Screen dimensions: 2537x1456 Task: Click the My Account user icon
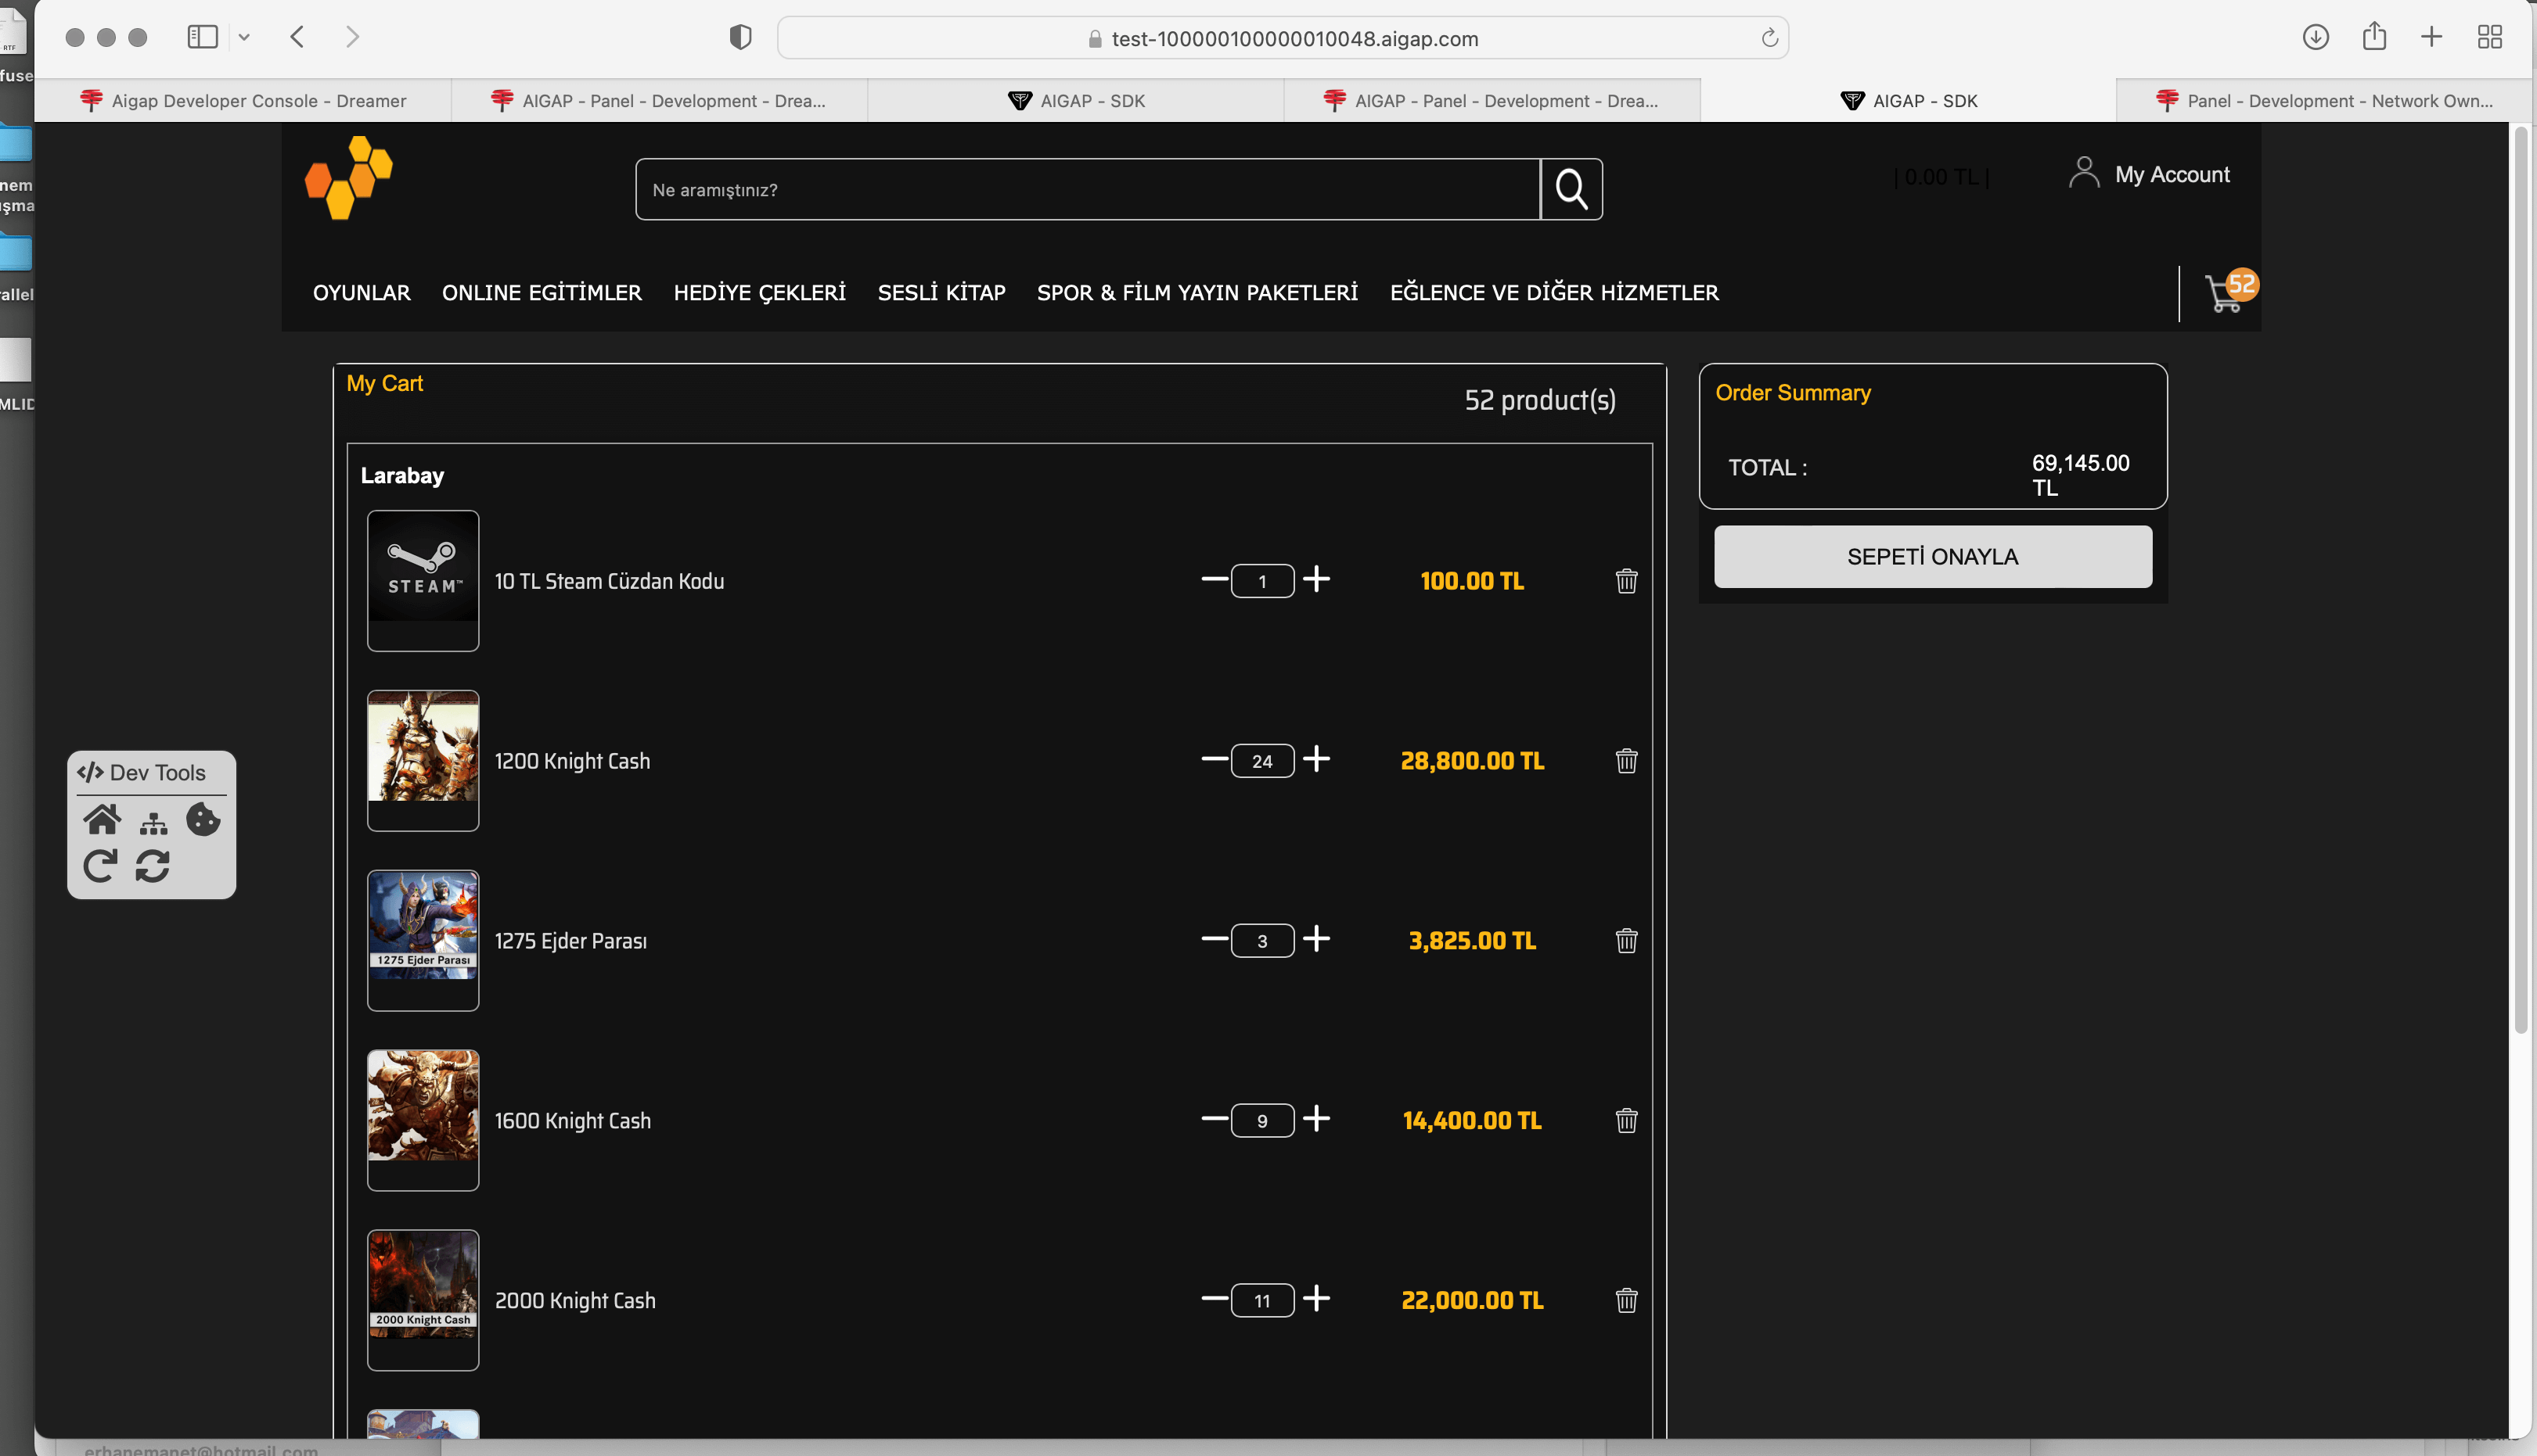point(2084,173)
